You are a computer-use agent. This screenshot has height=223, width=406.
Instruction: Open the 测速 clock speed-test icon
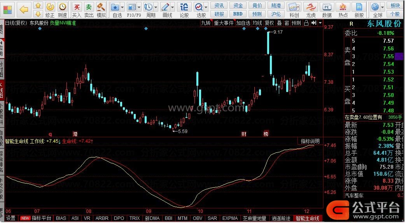(62, 7)
